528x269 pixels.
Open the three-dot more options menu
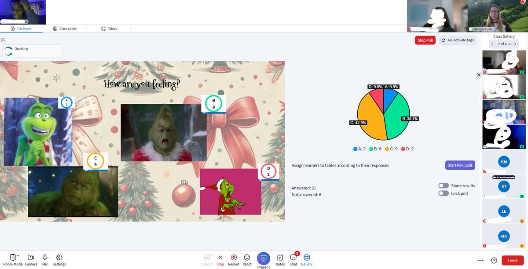click(481, 260)
